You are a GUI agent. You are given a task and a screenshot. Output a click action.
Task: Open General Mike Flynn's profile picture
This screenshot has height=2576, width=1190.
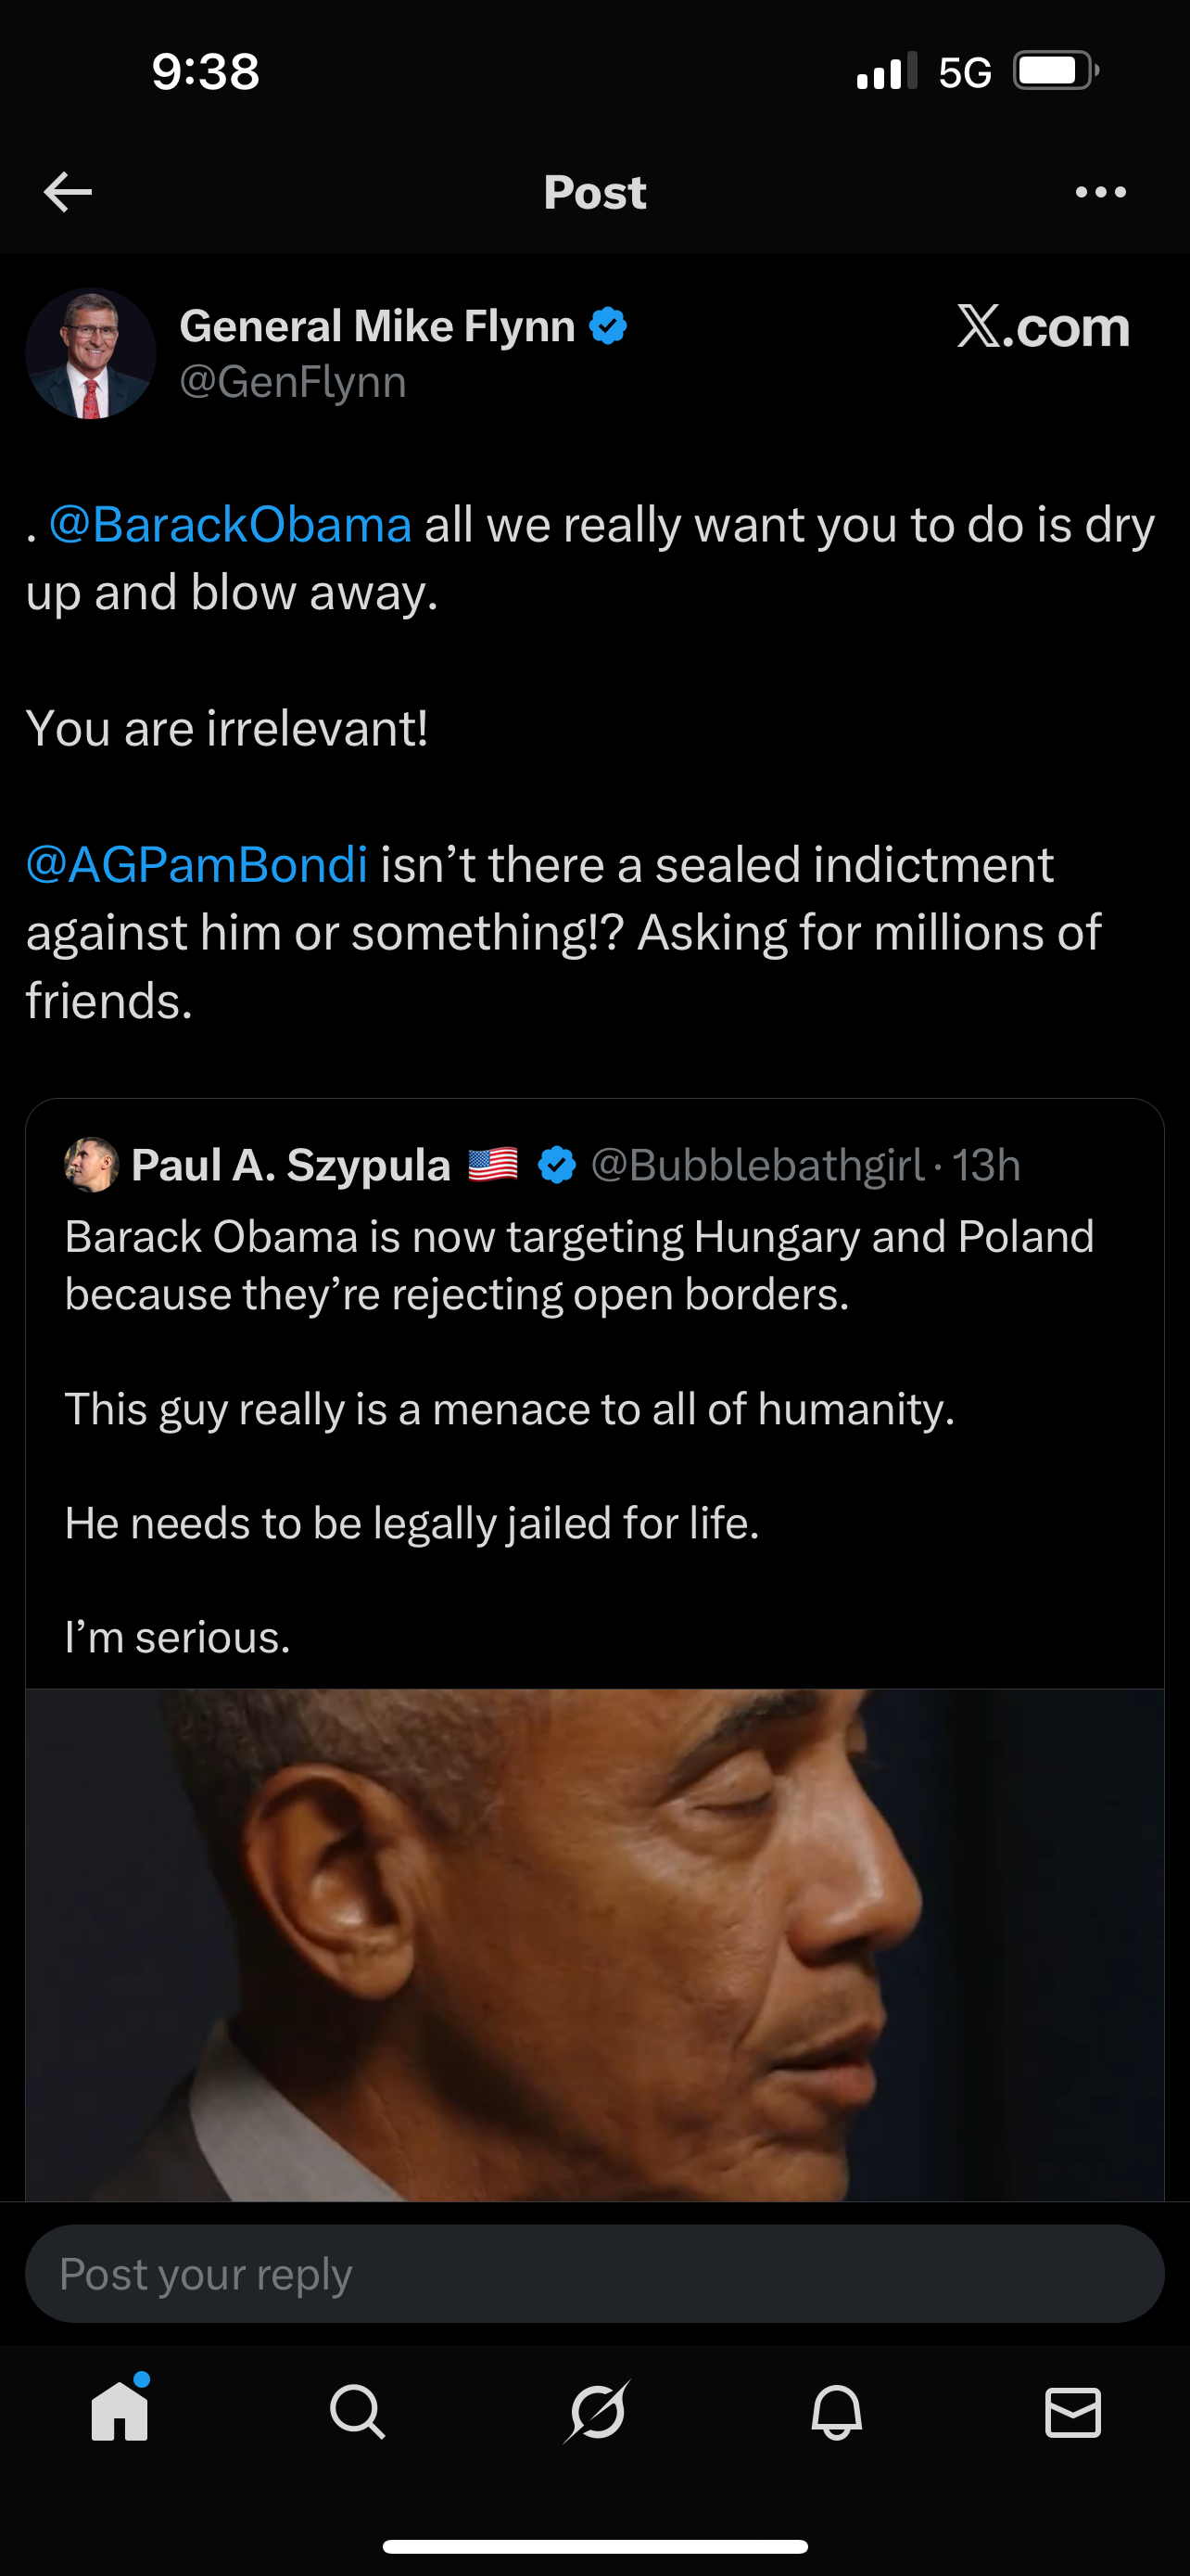point(91,354)
